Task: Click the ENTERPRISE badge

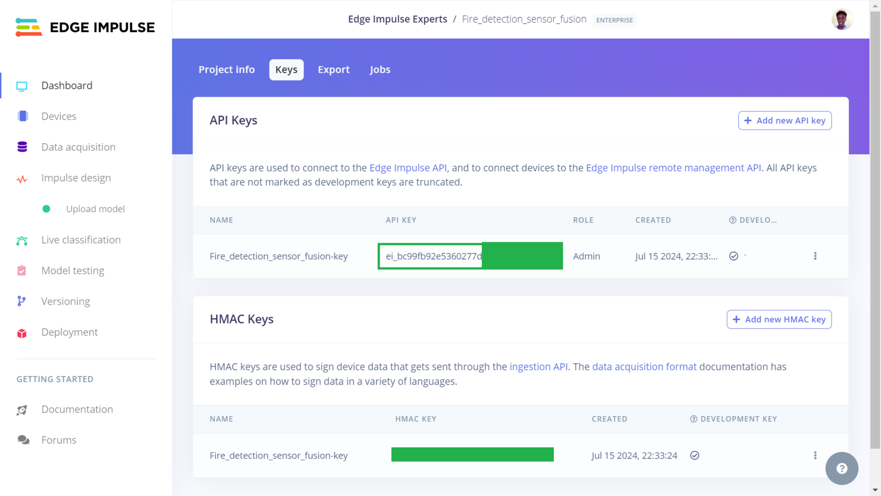Action: 614,20
